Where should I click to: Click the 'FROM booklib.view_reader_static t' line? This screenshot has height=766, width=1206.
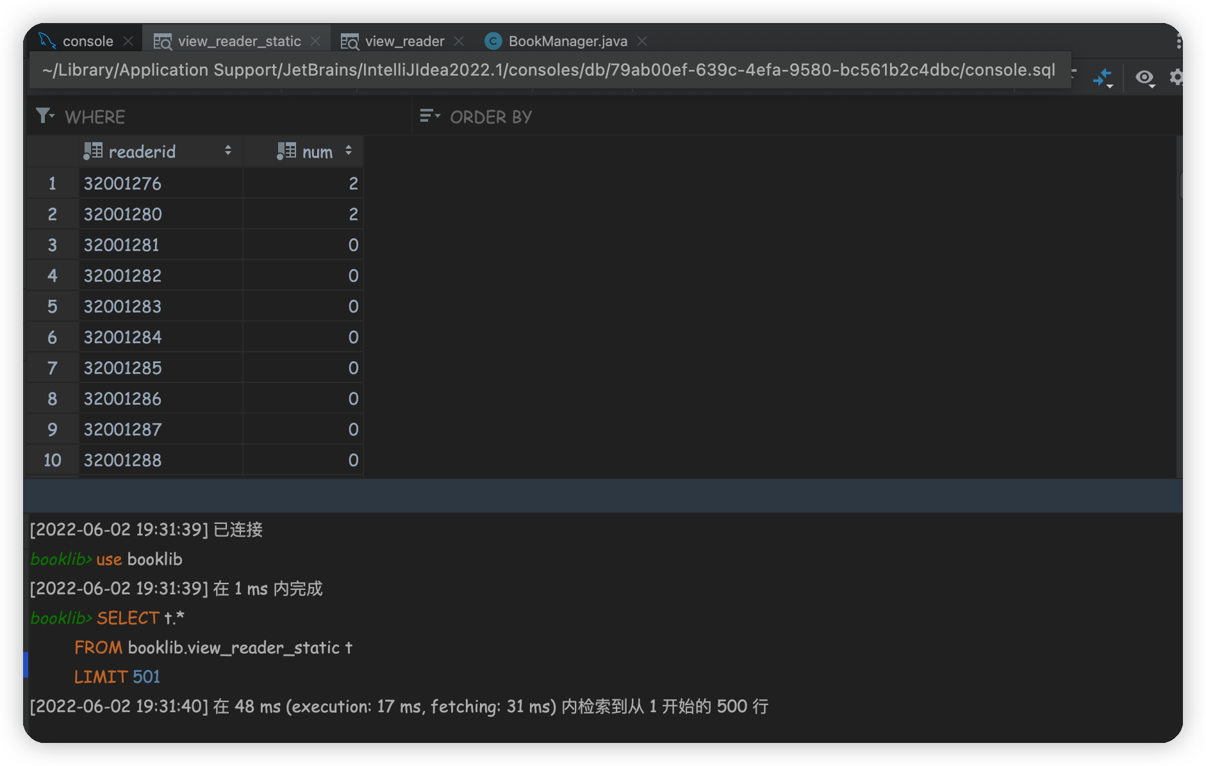coord(213,648)
